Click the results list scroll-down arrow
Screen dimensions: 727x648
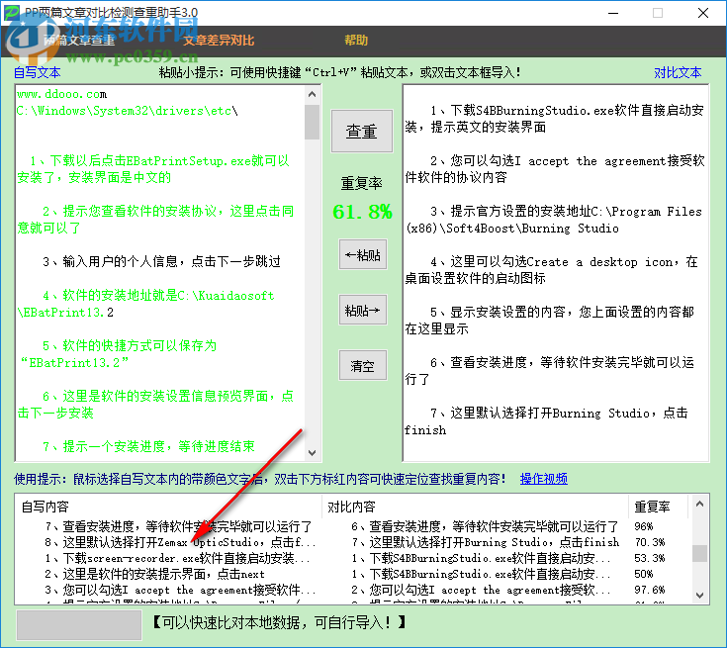coord(699,595)
